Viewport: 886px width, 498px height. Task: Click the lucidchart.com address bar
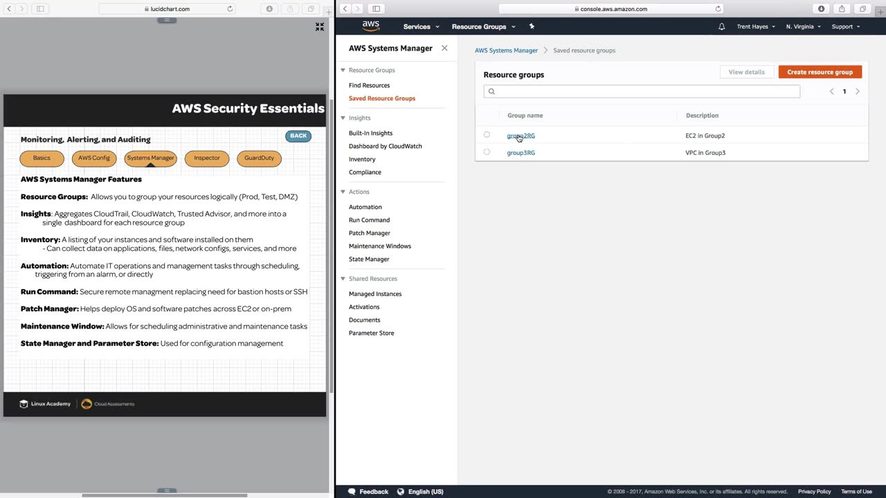[x=168, y=9]
